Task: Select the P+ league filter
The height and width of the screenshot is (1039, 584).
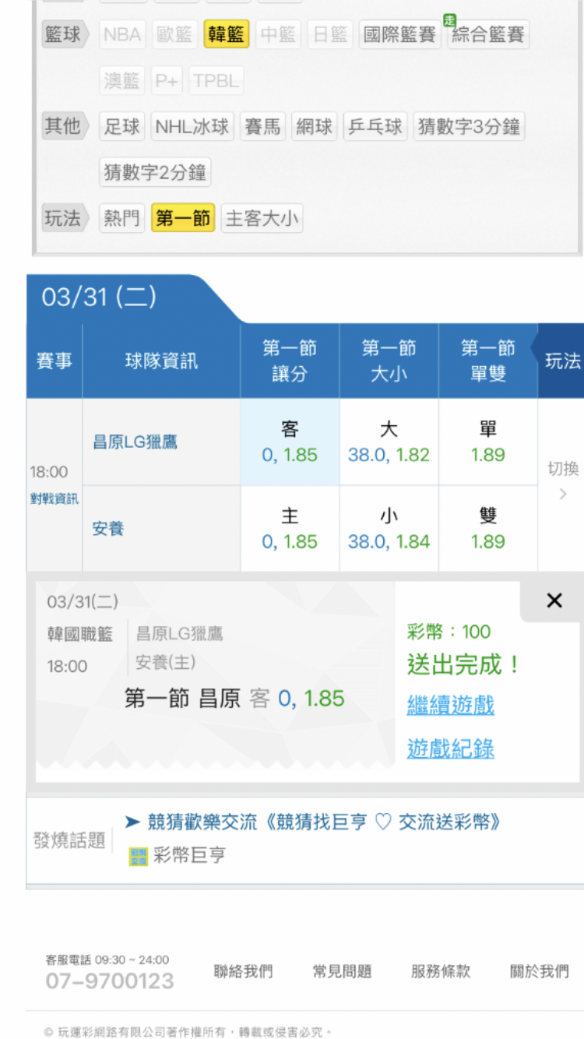Action: pyautogui.click(x=167, y=80)
